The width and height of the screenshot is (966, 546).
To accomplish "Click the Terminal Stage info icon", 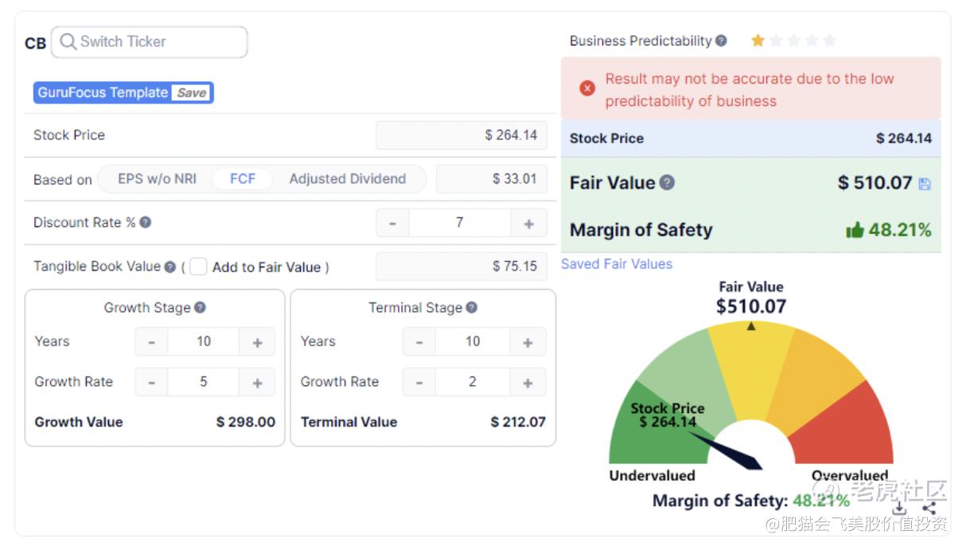I will pyautogui.click(x=472, y=308).
